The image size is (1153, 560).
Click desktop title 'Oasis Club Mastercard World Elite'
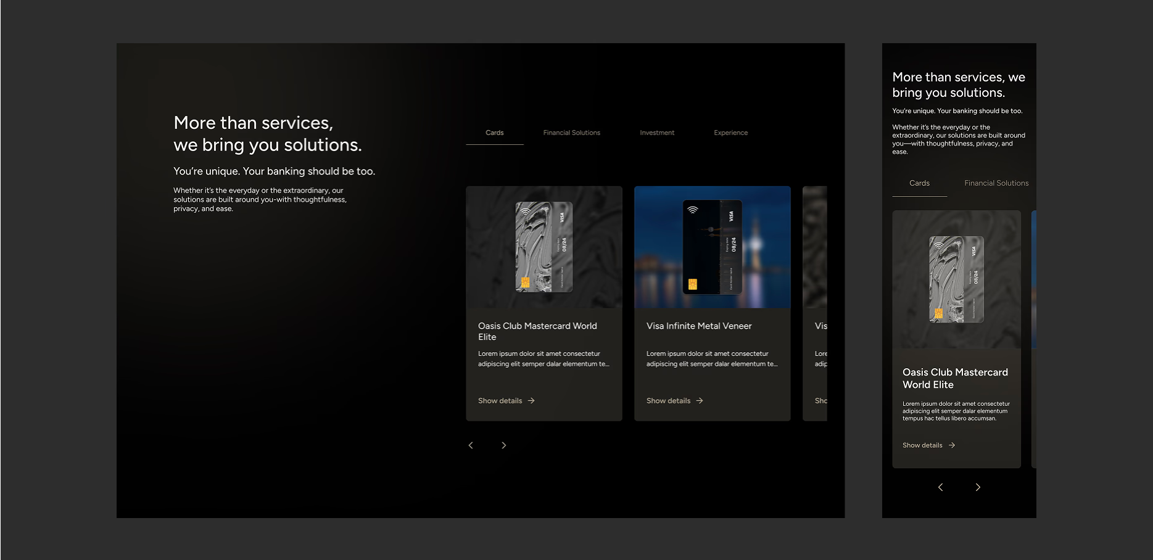[537, 331]
